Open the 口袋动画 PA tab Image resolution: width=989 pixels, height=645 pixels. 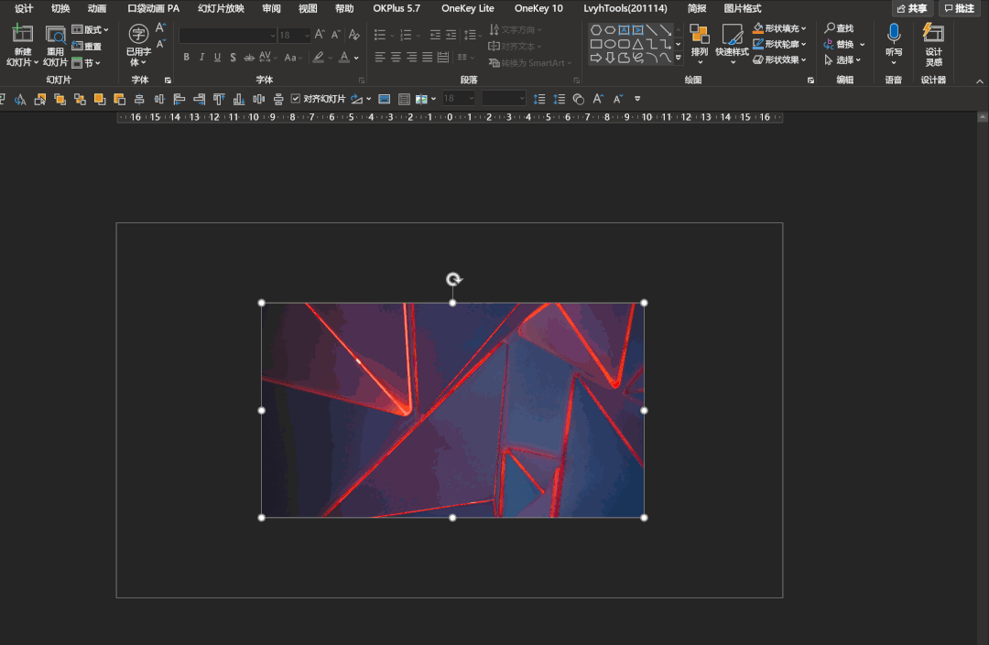click(x=153, y=8)
